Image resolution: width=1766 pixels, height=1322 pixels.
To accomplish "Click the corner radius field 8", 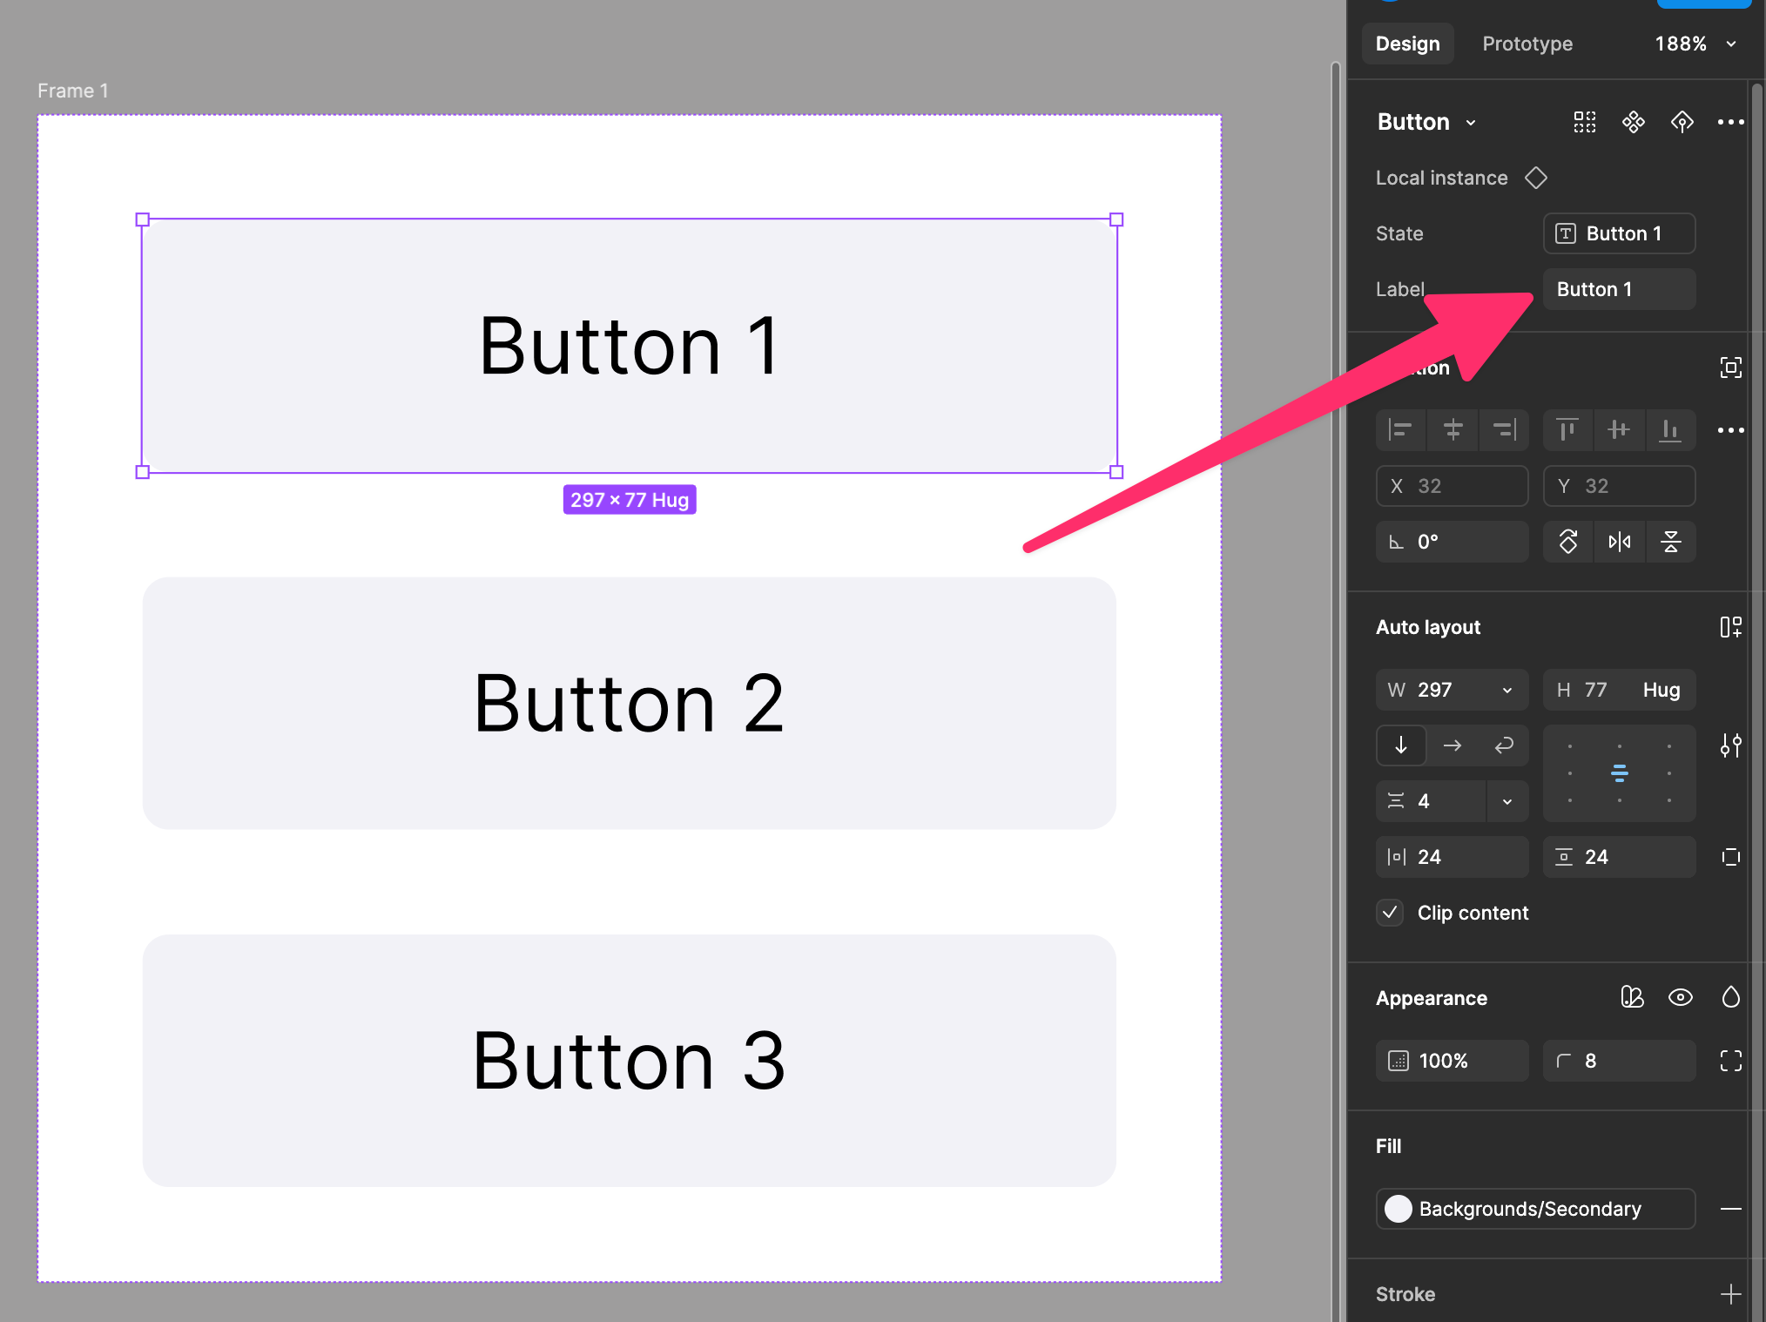I will coord(1619,1061).
